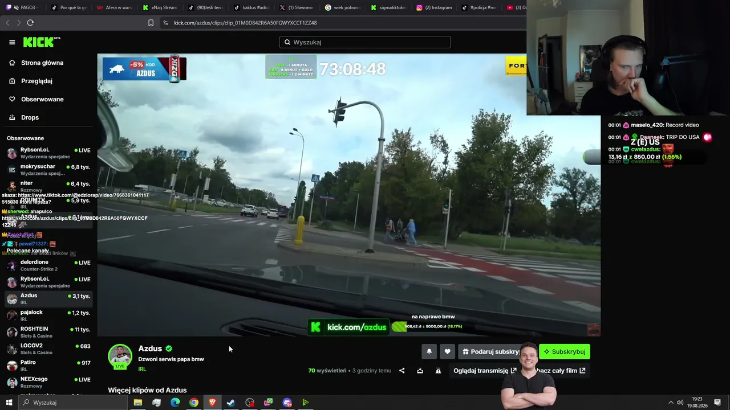Open NEEXcsgo channel in sidebar

(48, 382)
